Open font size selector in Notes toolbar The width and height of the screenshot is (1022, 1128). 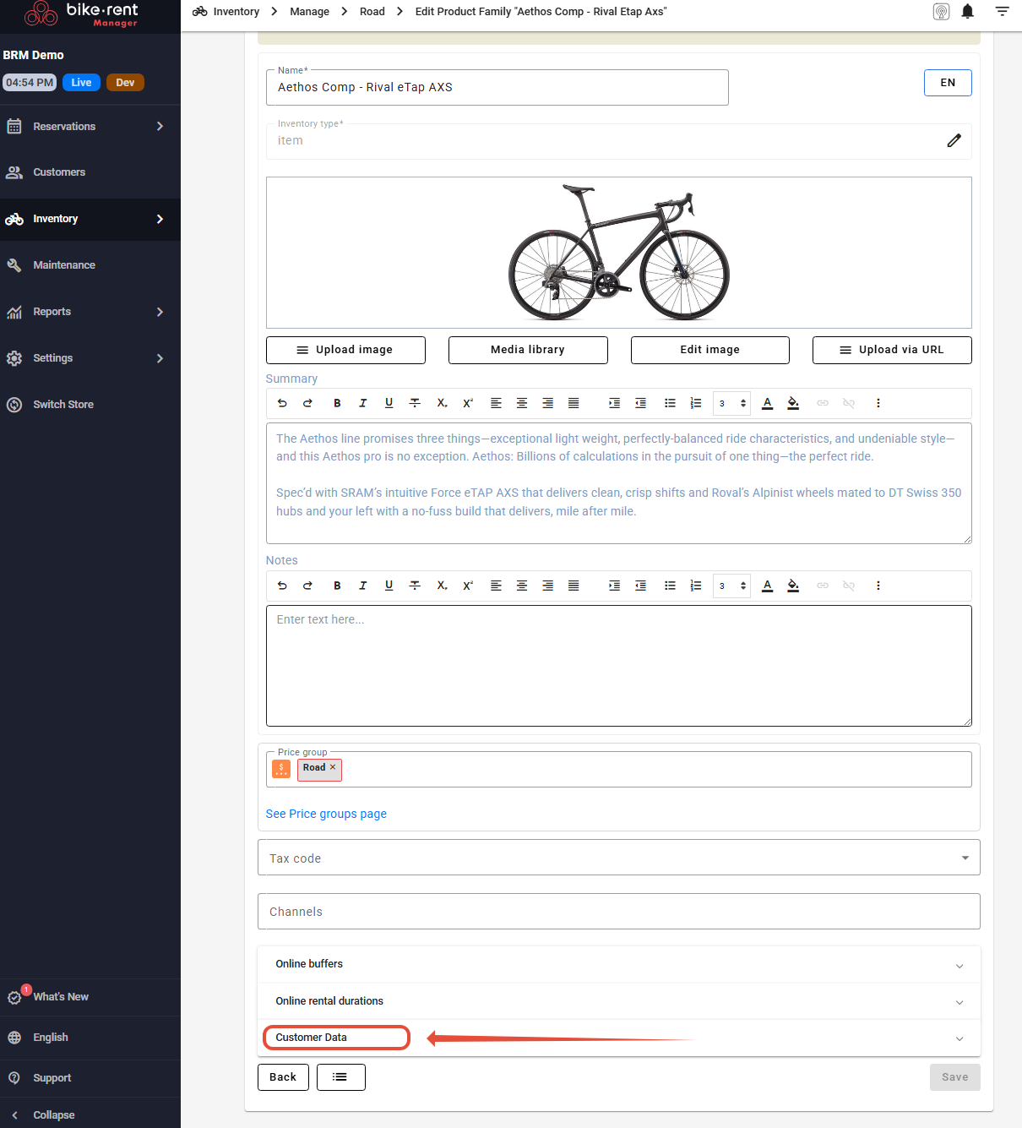[x=731, y=586]
